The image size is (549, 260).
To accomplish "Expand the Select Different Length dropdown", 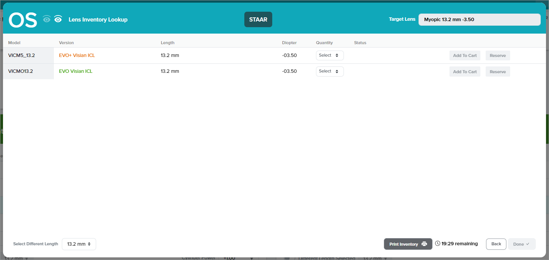I will (x=79, y=244).
